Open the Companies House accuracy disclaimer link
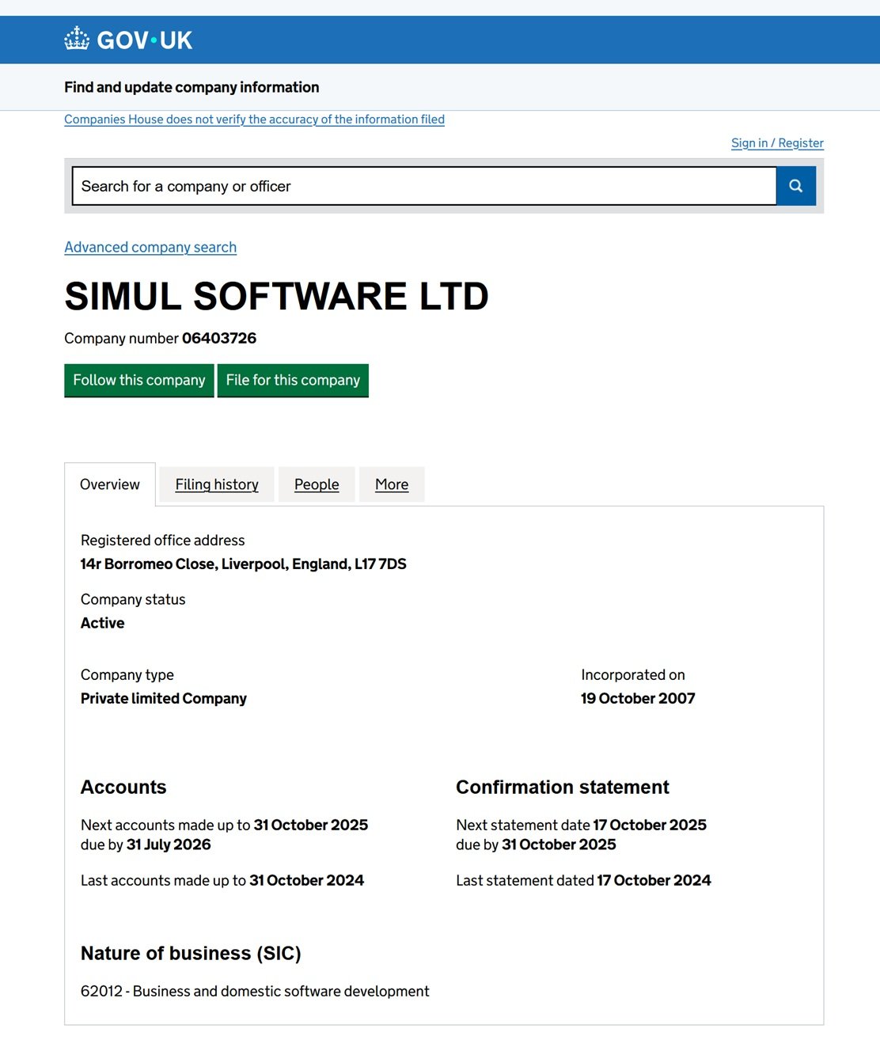This screenshot has height=1040, width=880. pyautogui.click(x=254, y=120)
